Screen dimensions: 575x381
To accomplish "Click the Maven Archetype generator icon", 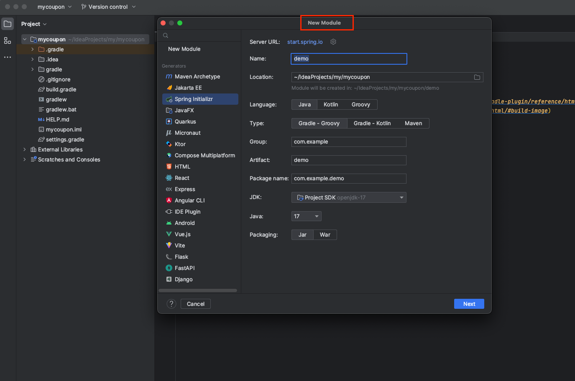I will 169,76.
